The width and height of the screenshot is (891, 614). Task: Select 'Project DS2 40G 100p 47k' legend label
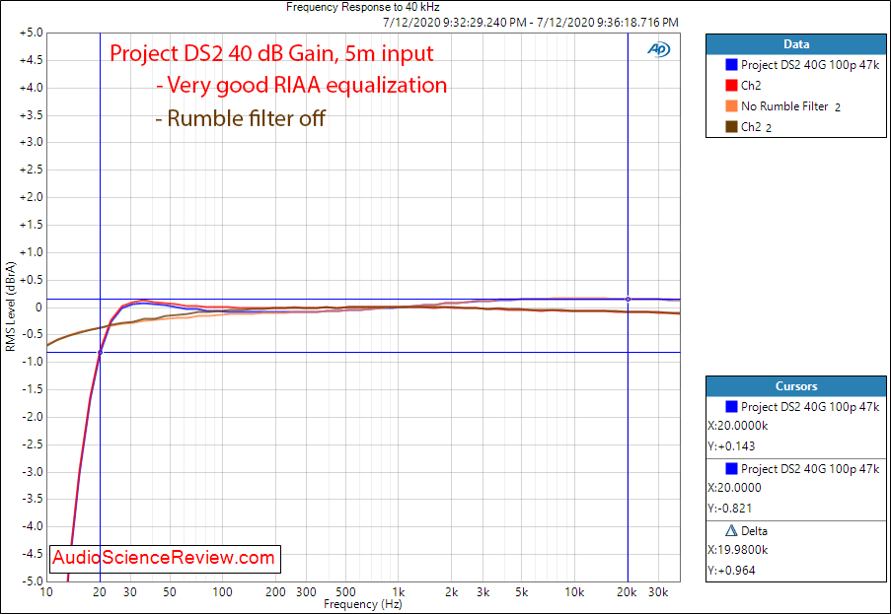coord(810,65)
